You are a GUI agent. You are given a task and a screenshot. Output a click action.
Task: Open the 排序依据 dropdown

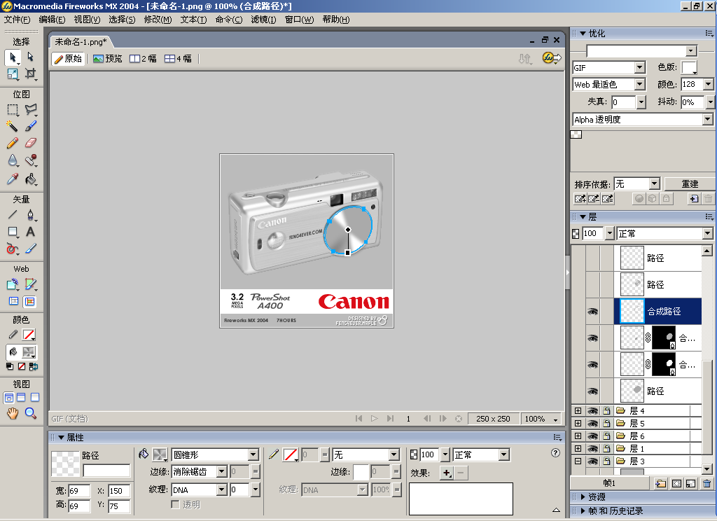point(655,184)
